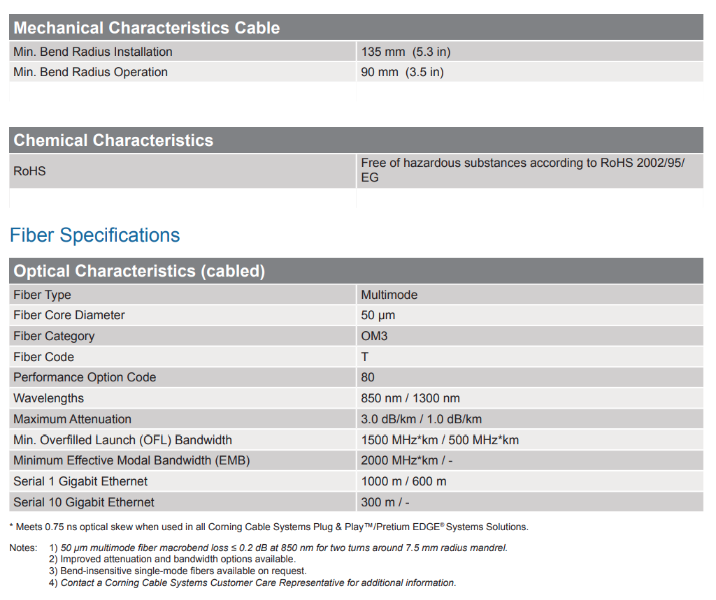Click the optical skew footnote text

269,527
